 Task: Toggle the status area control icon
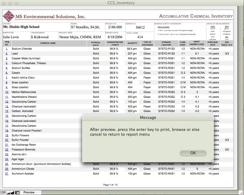[x=17, y=193]
